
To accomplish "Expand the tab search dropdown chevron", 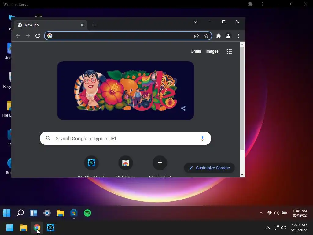I will point(196,22).
